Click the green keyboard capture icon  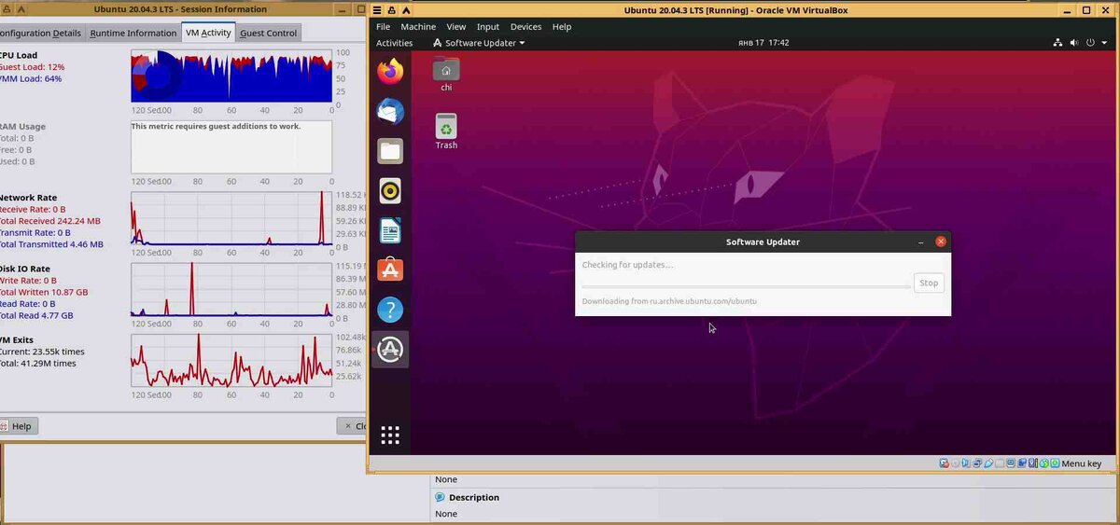pos(1055,463)
